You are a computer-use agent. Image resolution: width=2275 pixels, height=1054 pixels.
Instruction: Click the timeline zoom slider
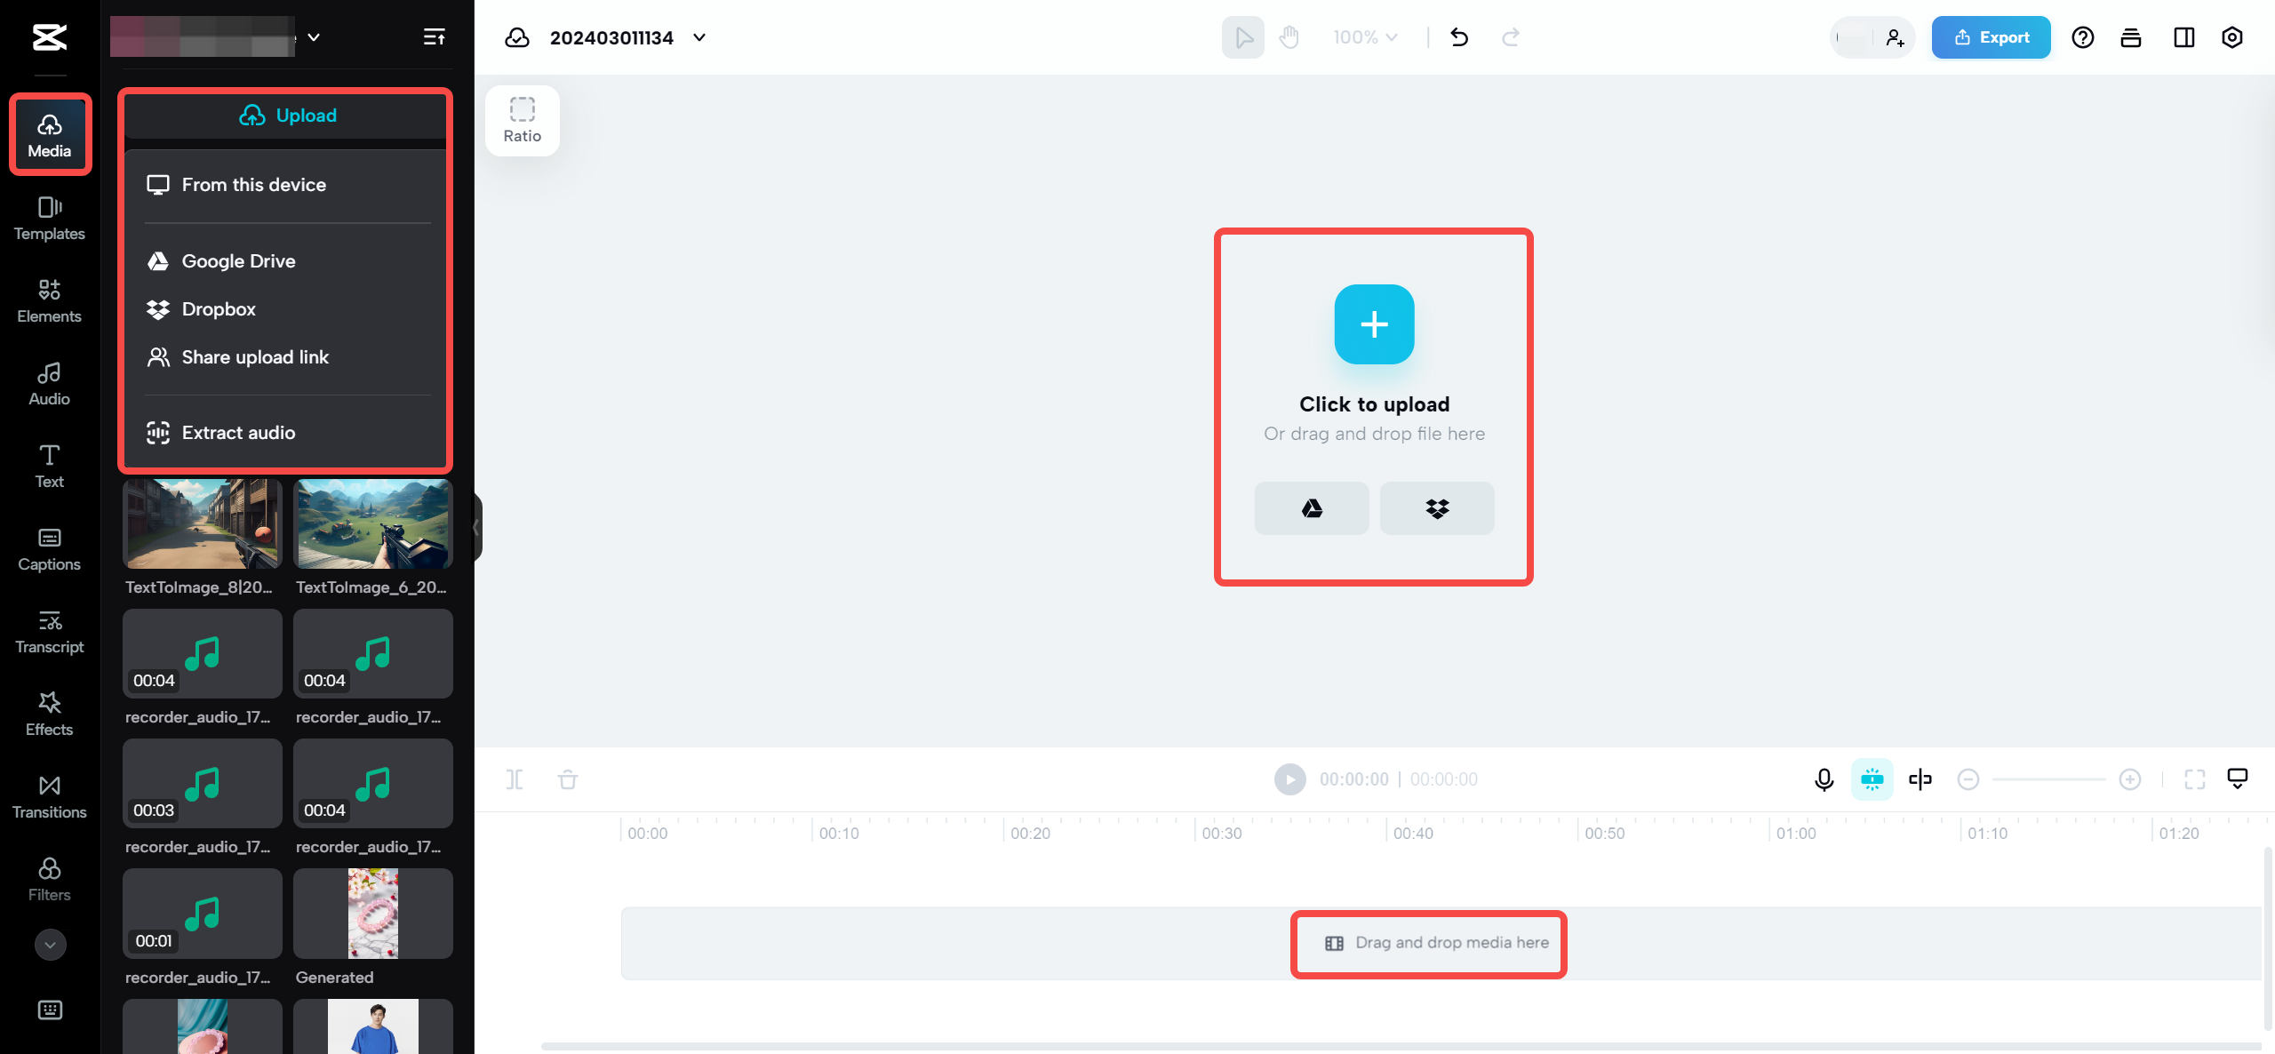click(2048, 779)
